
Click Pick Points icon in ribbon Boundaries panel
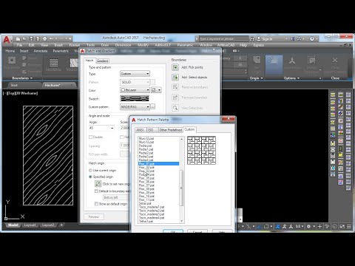coord(12,61)
